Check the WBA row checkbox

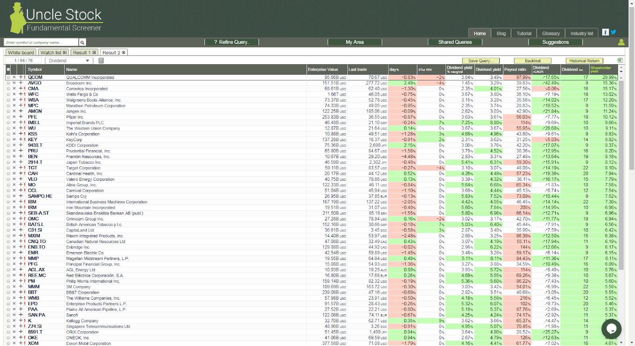click(8, 100)
